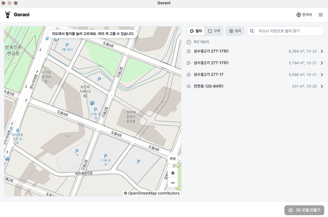Switch to the 구역 tab
This screenshot has height=217, width=328.
[214, 31]
